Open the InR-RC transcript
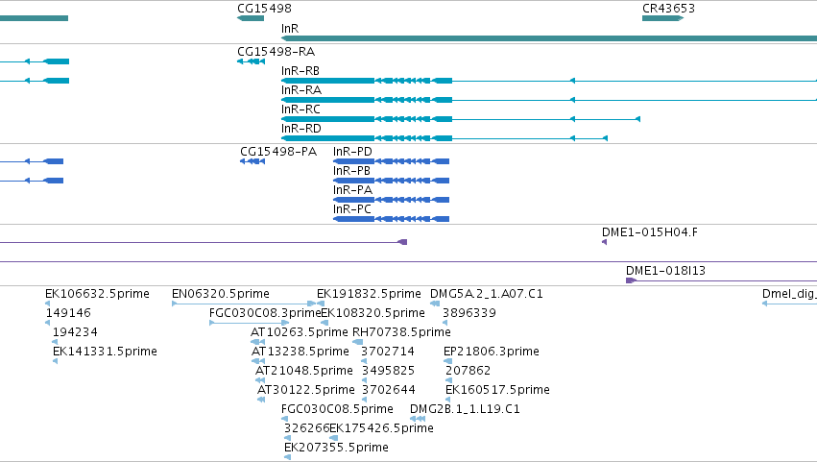Viewport: 817px width, 462px height. (461, 119)
